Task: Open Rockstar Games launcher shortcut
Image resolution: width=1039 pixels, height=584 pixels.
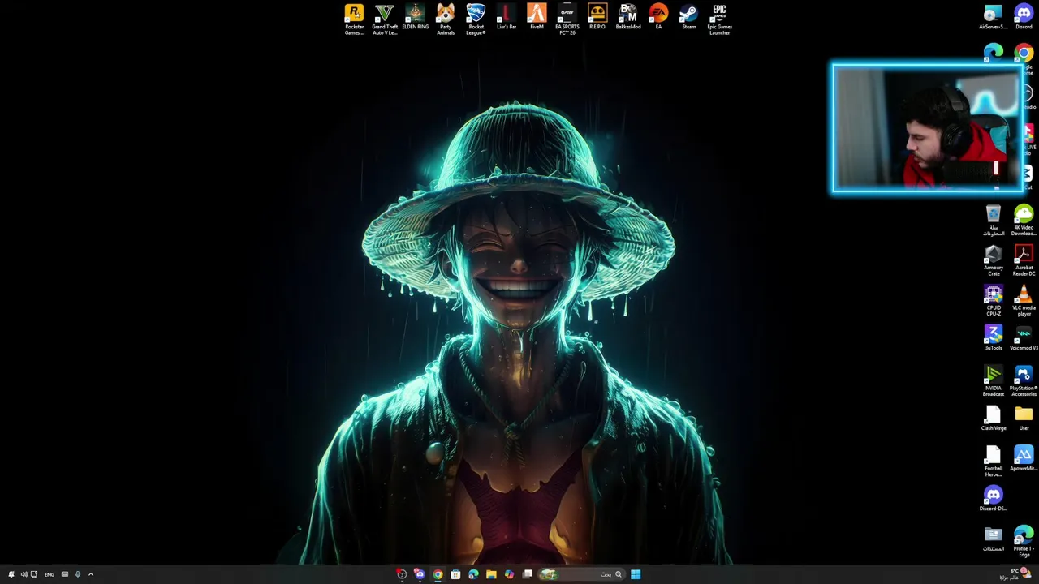Action: [x=354, y=19]
